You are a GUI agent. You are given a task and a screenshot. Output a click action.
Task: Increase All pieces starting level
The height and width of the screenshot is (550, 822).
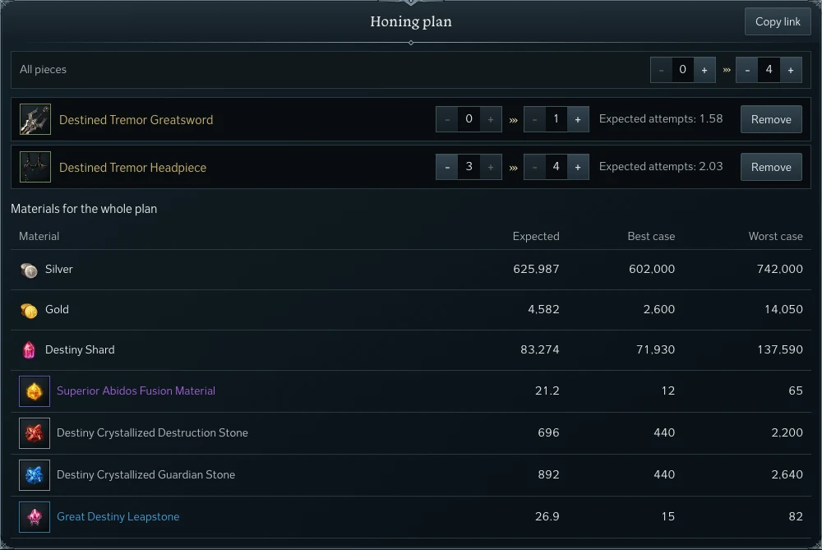pyautogui.click(x=704, y=70)
